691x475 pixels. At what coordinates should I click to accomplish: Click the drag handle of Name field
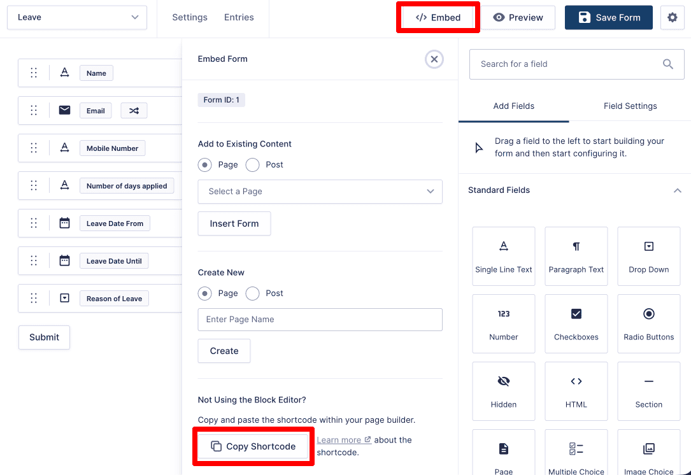coord(34,73)
